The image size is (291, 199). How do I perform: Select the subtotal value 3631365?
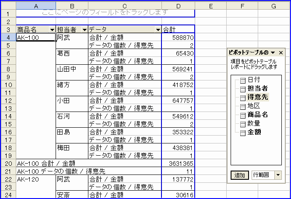click(178, 164)
